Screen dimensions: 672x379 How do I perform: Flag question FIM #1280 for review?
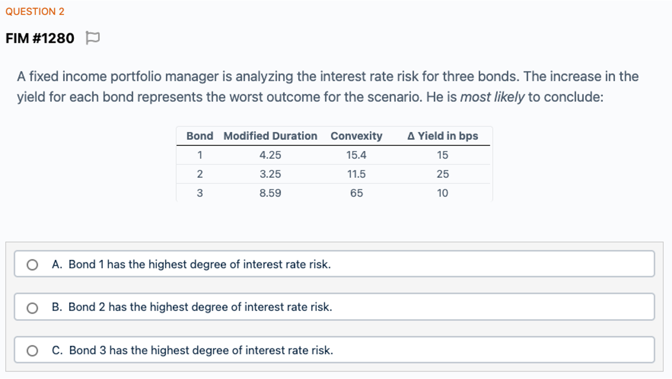point(93,38)
